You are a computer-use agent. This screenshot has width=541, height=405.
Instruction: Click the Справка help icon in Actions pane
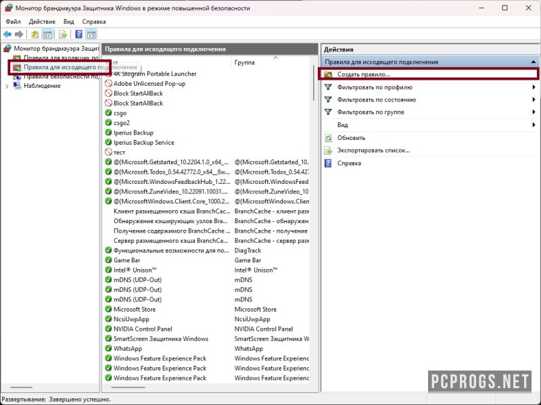tap(328, 163)
